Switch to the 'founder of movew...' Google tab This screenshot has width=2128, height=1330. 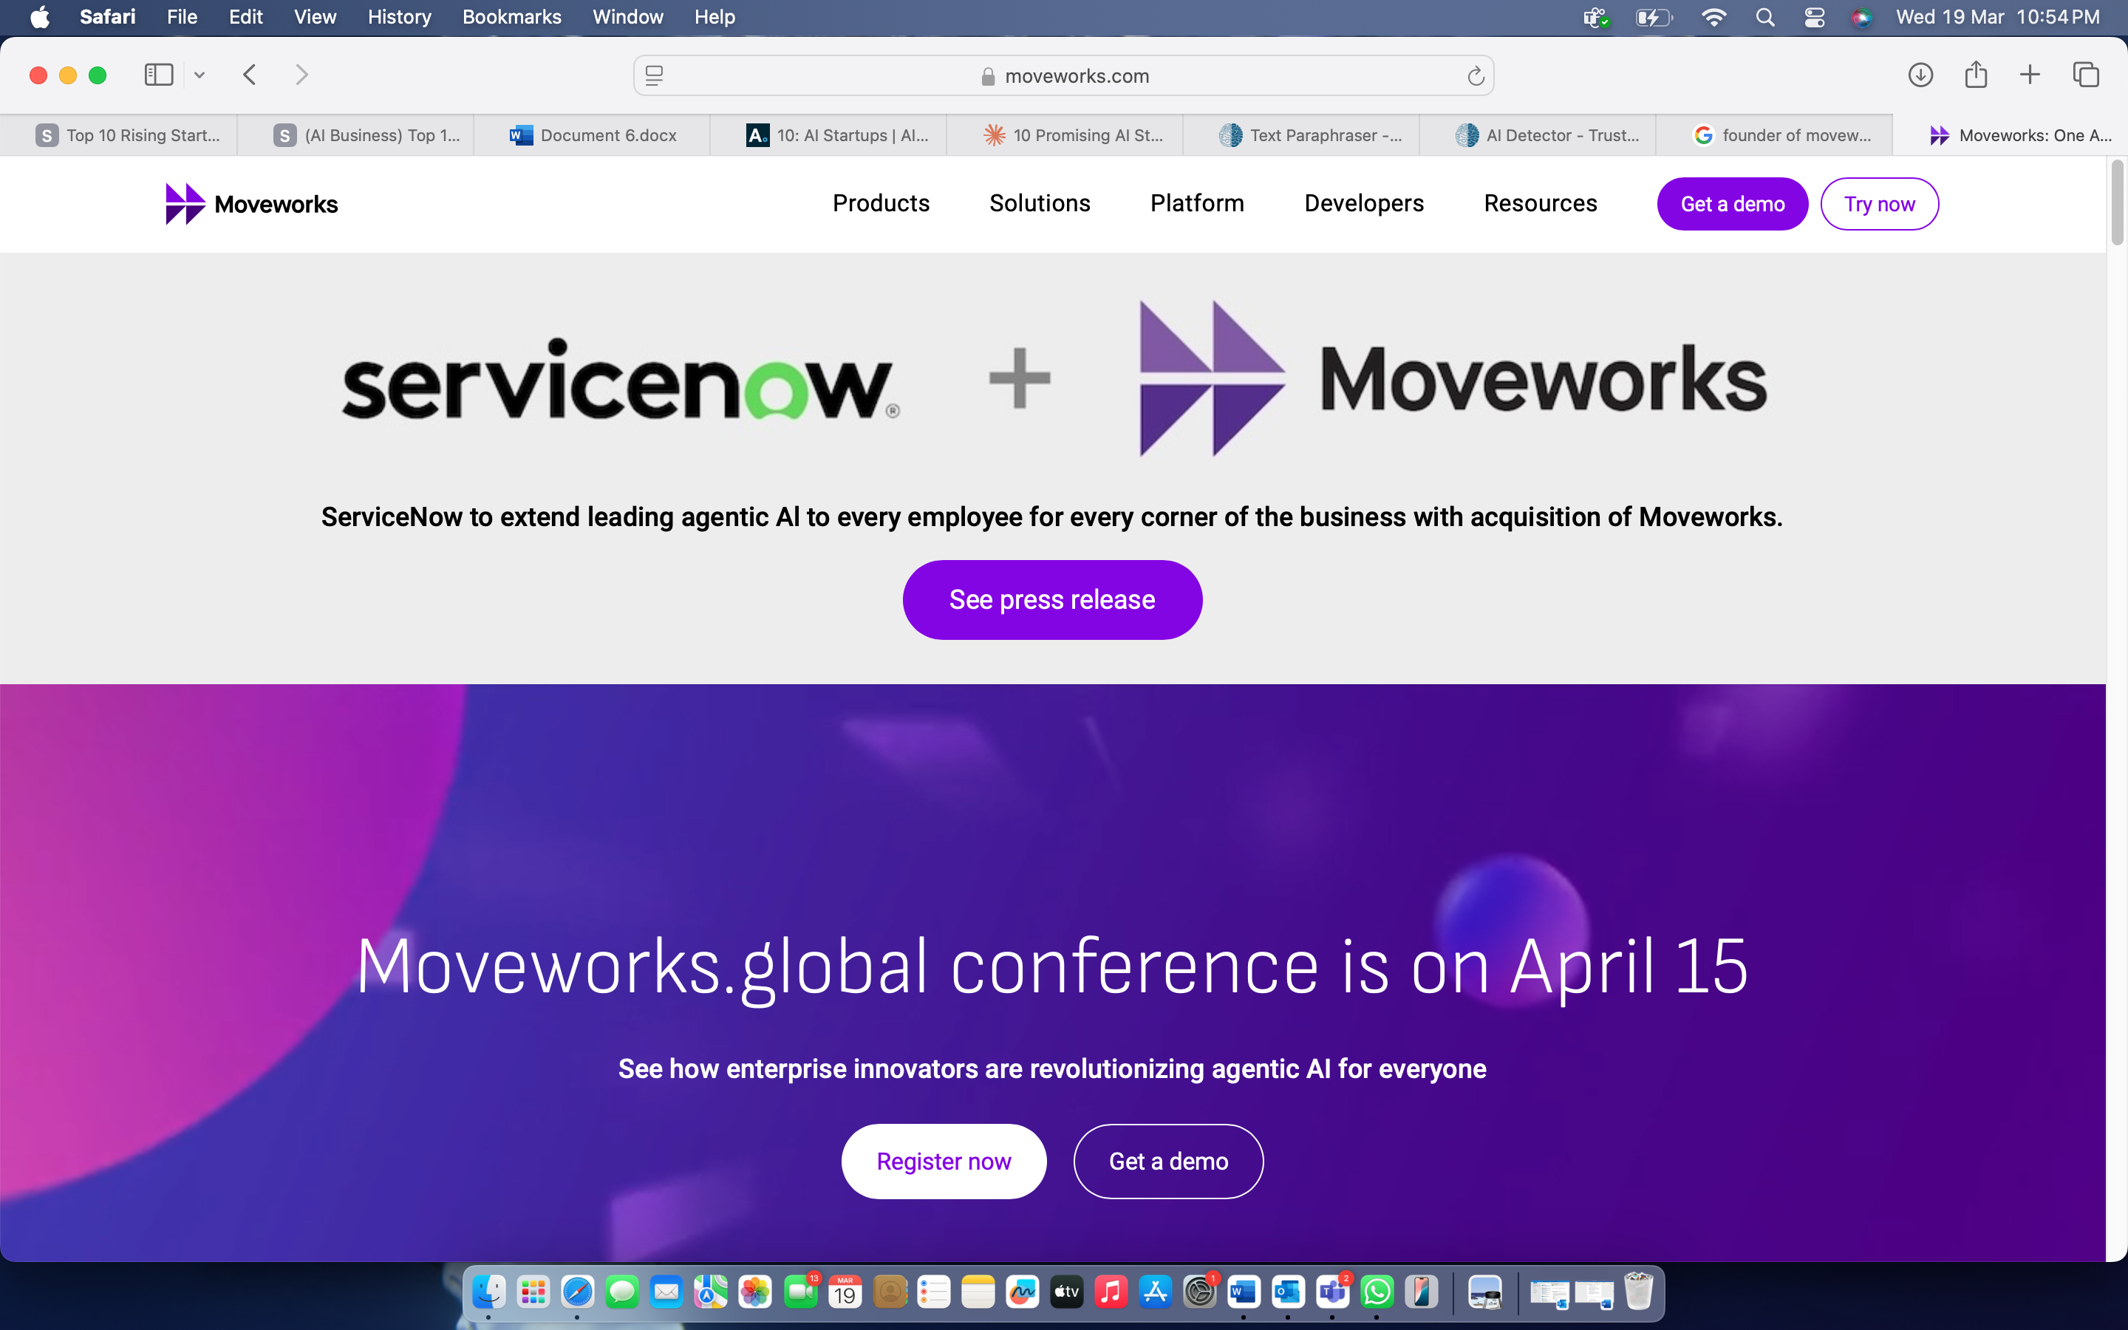point(1775,134)
